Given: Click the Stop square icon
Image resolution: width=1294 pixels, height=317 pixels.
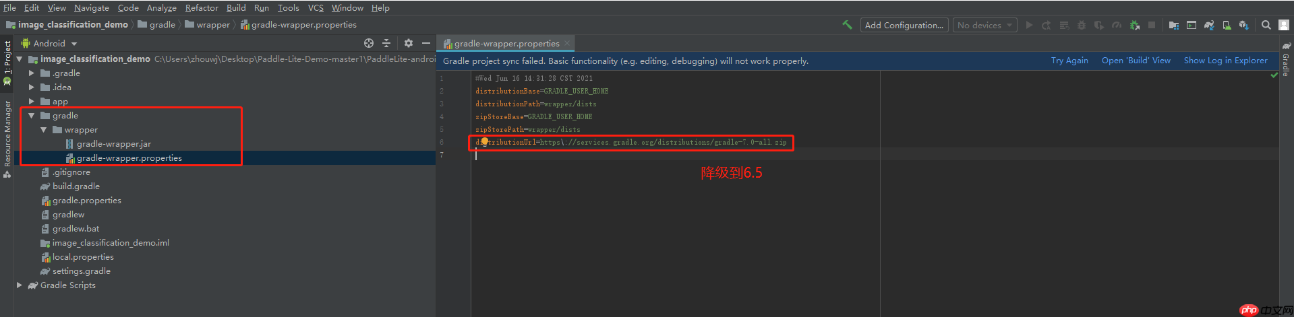Looking at the screenshot, I should [1152, 25].
